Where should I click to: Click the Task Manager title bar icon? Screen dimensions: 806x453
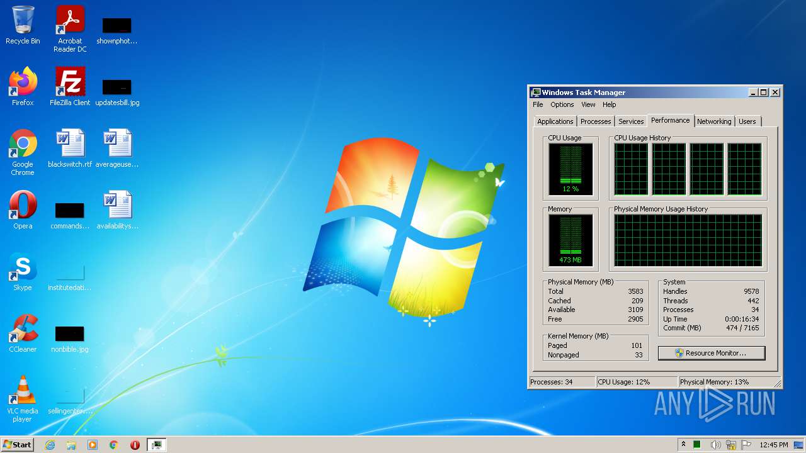[535, 92]
